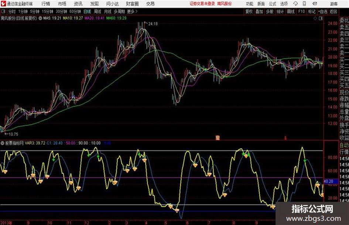The image size is (349, 225).
Task: Toggle the left panel icon beside 分时
Action: (3, 11)
